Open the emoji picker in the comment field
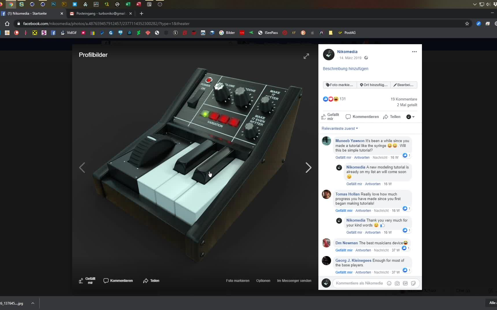The height and width of the screenshot is (310, 497). tap(389, 283)
